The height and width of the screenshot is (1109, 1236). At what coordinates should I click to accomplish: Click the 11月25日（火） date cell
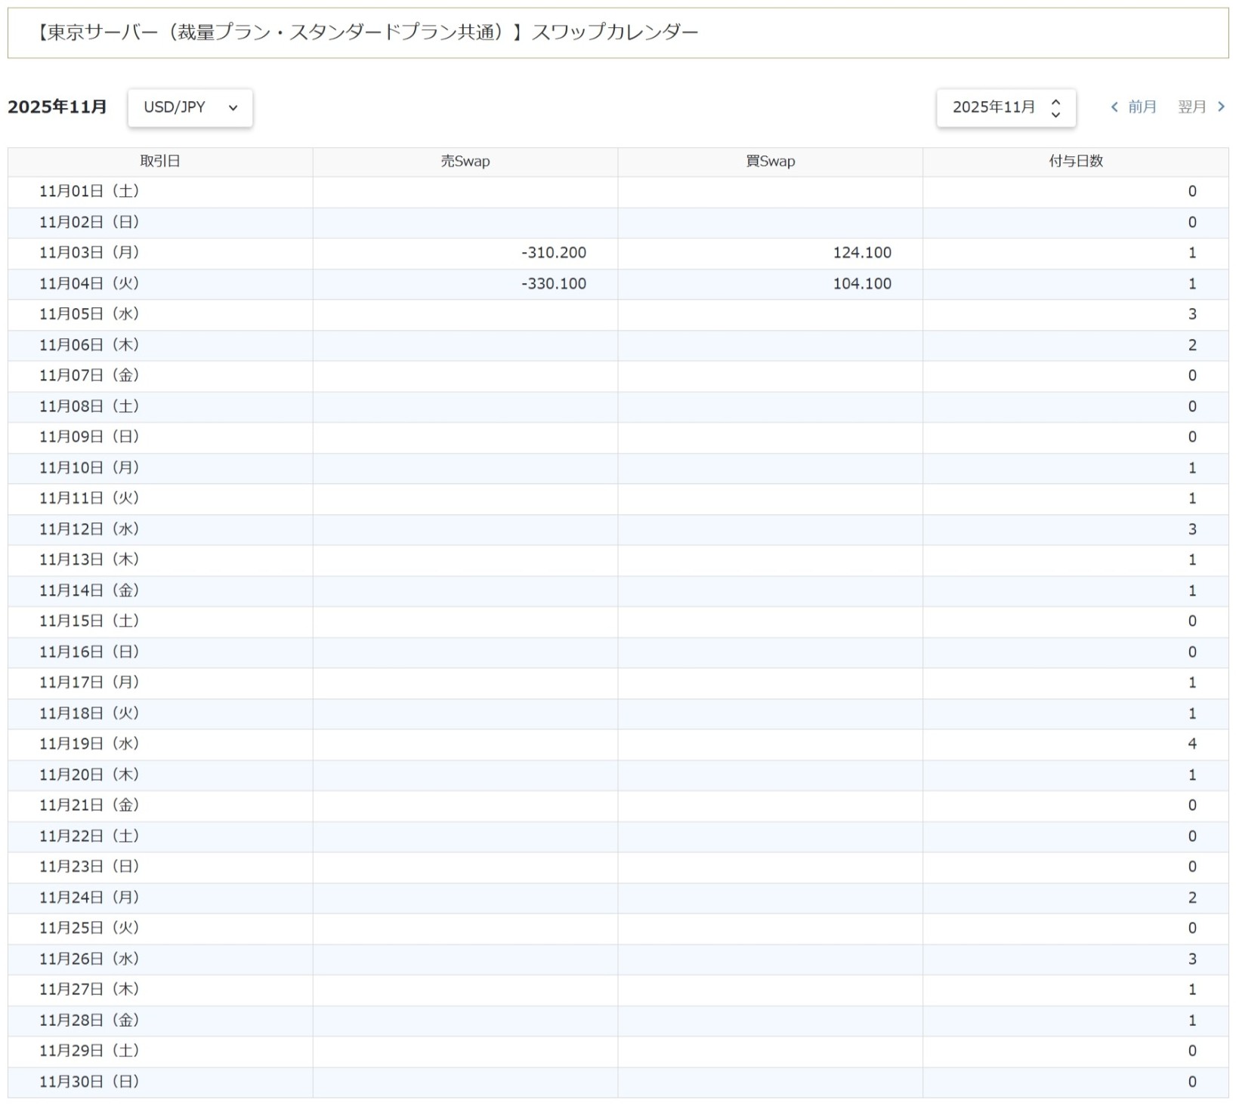click(x=160, y=929)
